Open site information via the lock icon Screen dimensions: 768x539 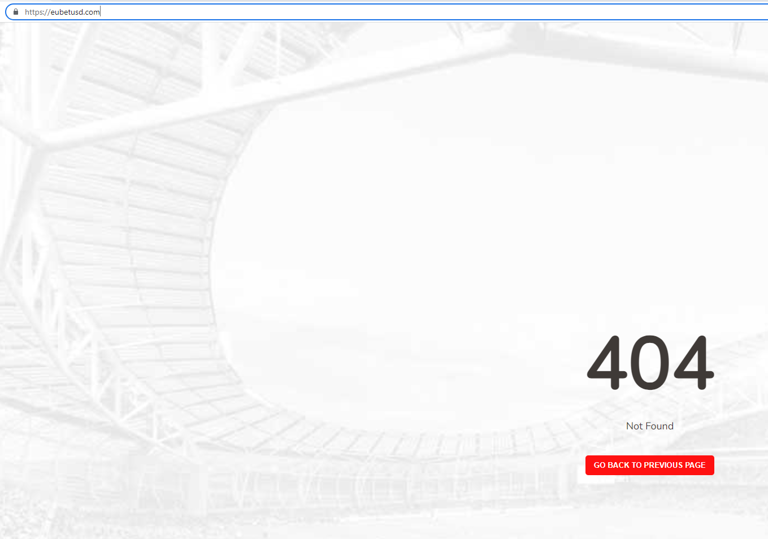(x=16, y=12)
